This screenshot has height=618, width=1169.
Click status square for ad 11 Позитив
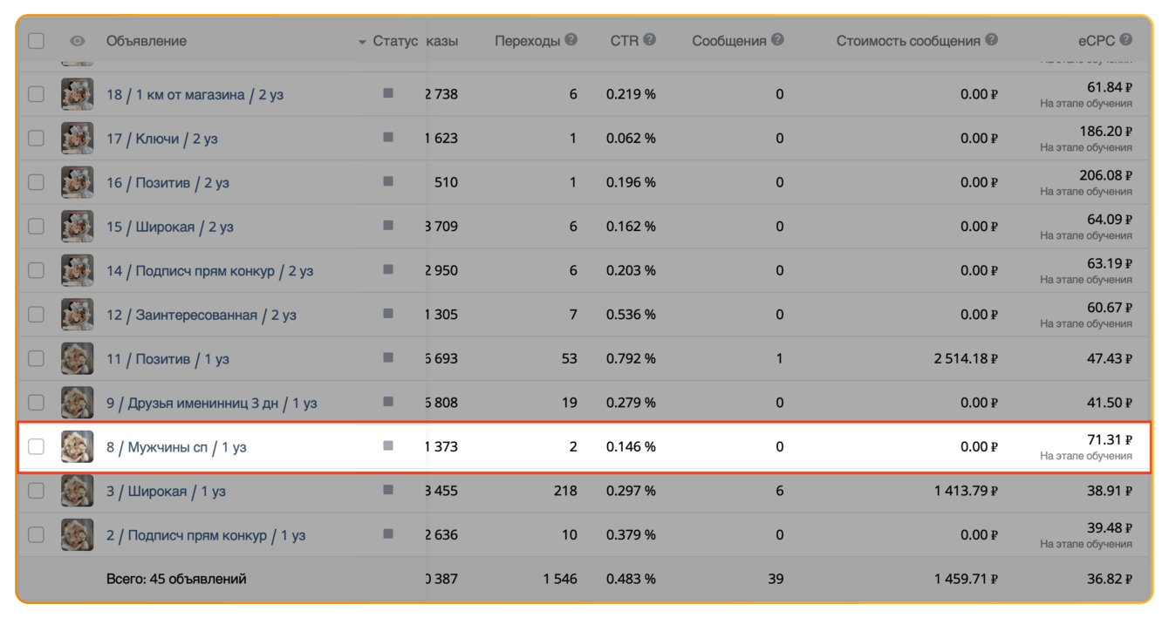[x=388, y=358]
